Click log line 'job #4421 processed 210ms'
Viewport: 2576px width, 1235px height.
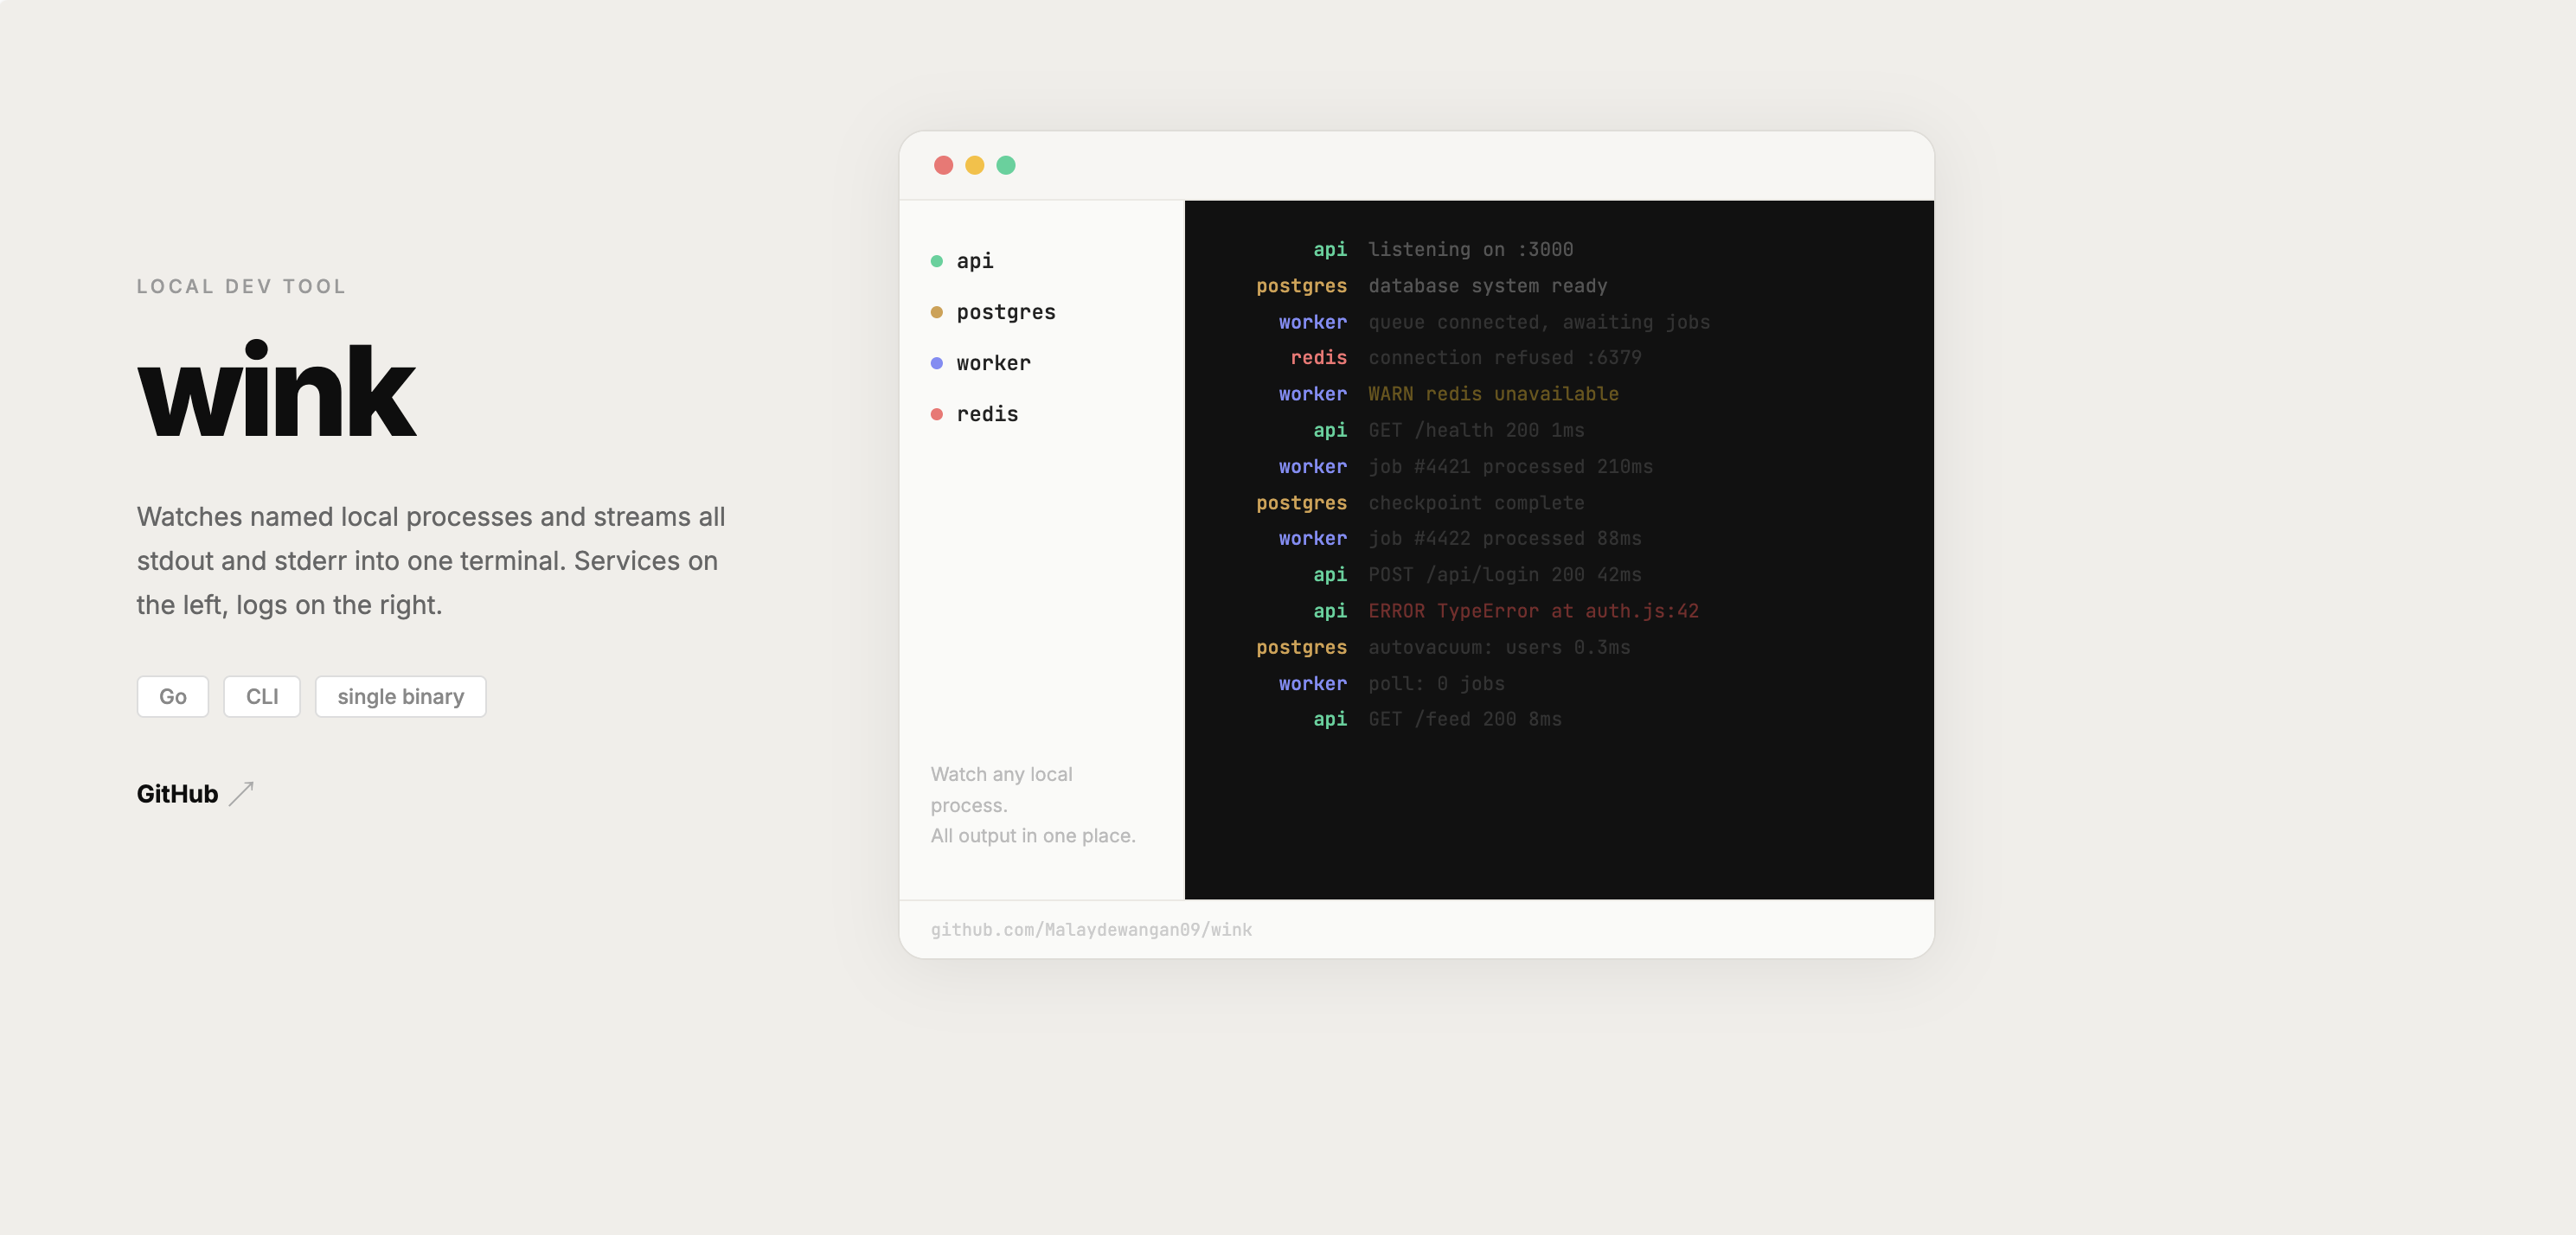pos(1510,467)
